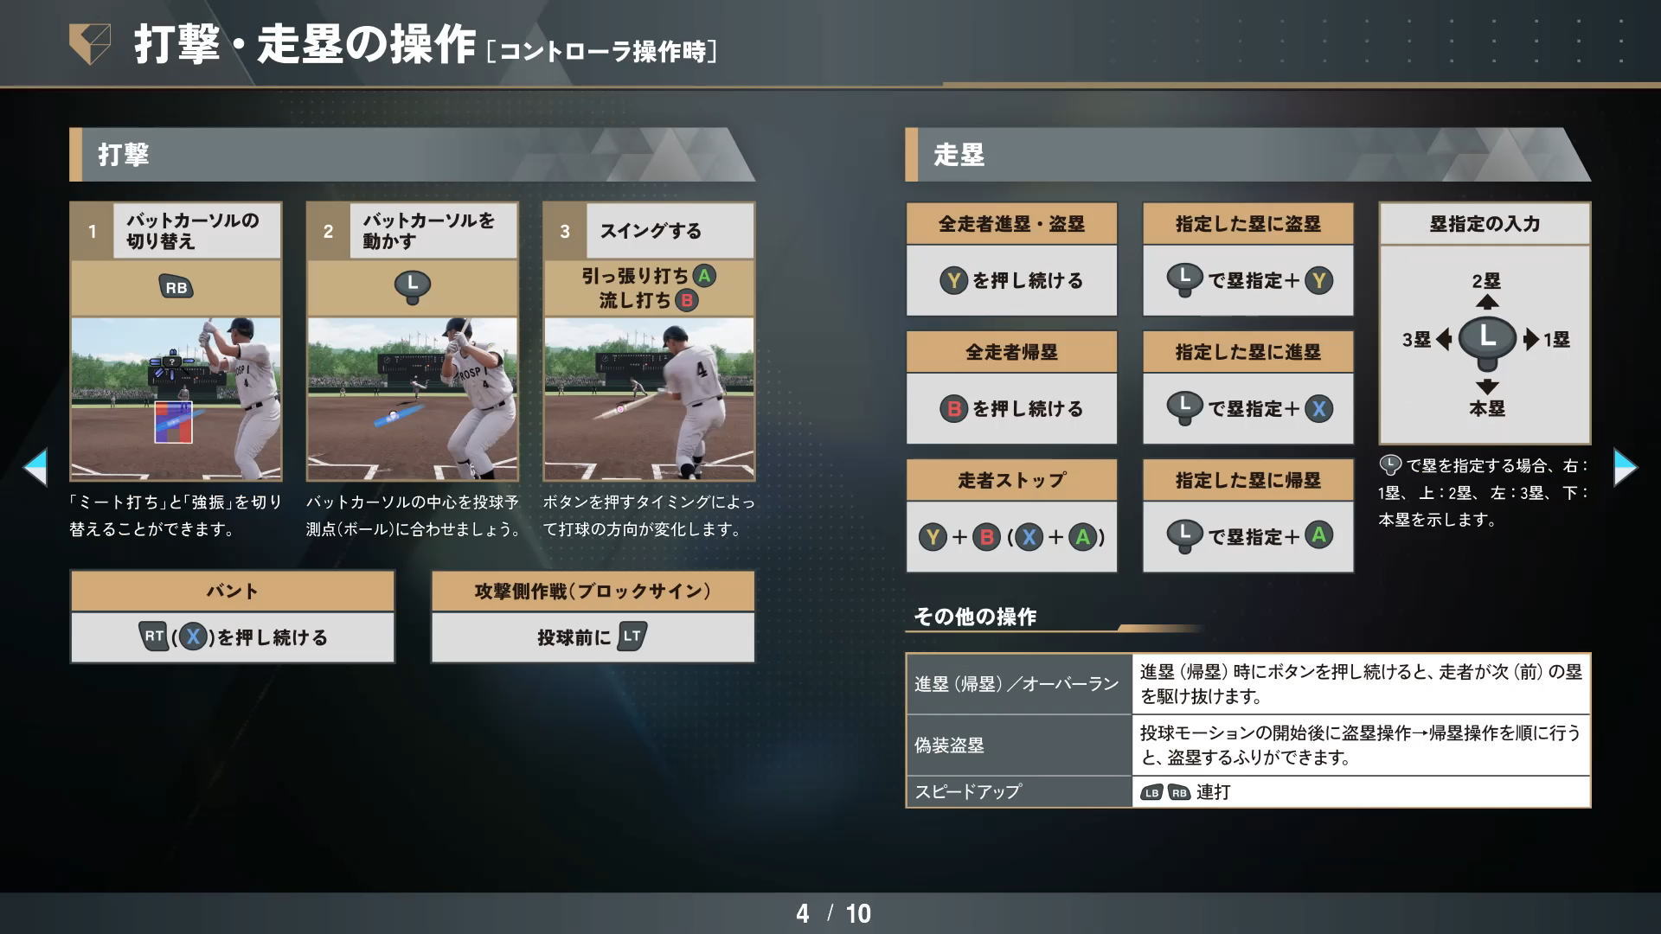Click the 全走者帰塁 heading
This screenshot has height=934, width=1661.
point(1011,352)
